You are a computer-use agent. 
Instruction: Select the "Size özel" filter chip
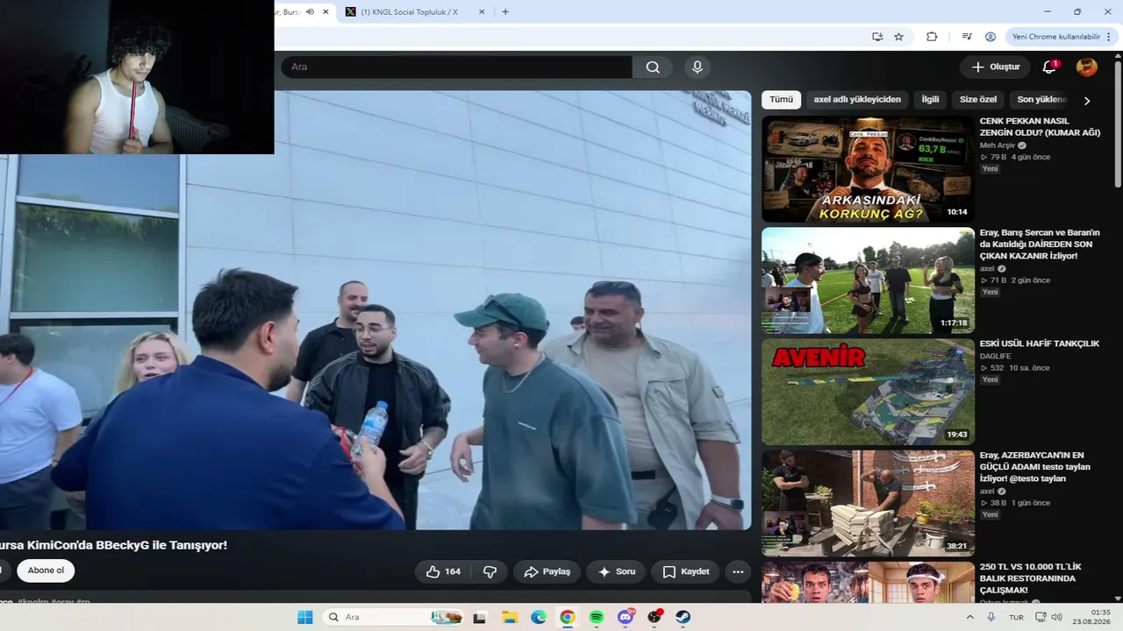point(978,100)
